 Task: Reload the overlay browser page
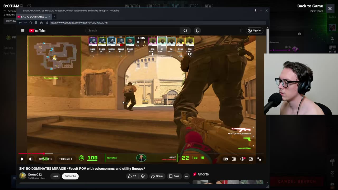(31, 23)
